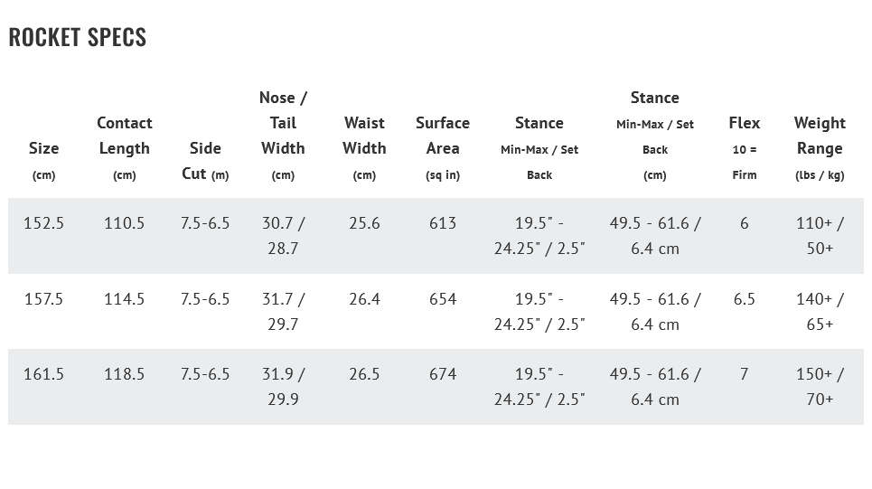Click the ROCKET SPECS heading
The width and height of the screenshot is (872, 489).
pyautogui.click(x=77, y=37)
